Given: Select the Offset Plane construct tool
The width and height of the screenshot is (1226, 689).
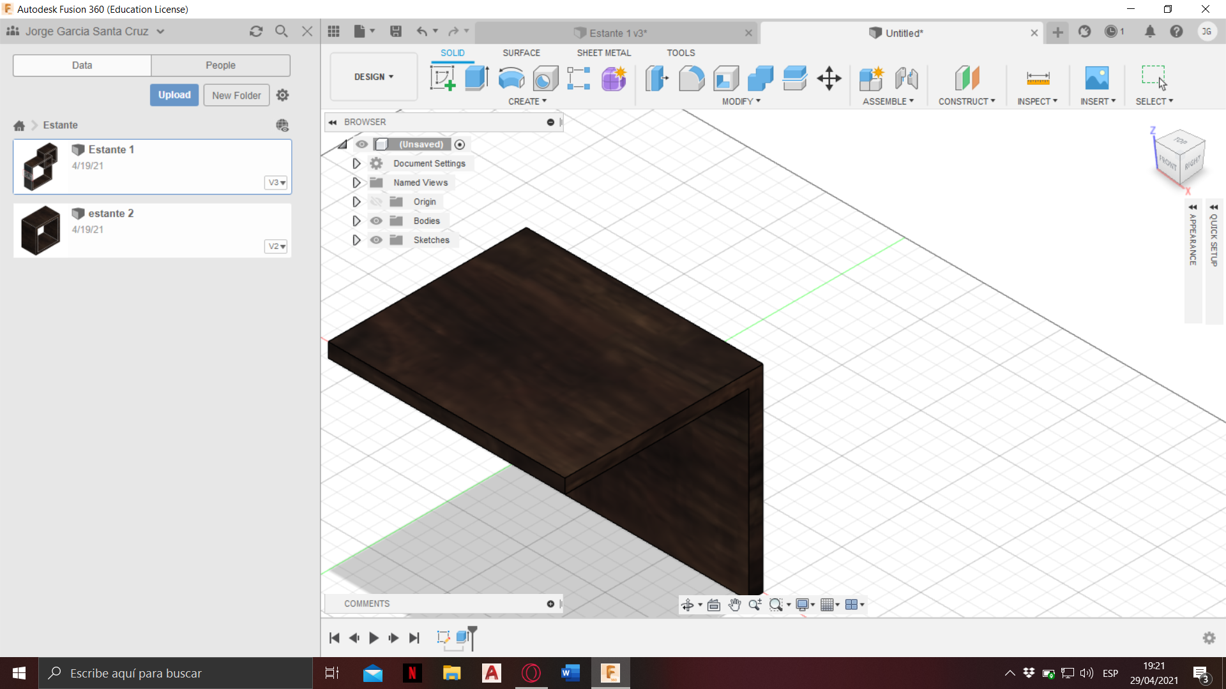Looking at the screenshot, I should [x=967, y=78].
